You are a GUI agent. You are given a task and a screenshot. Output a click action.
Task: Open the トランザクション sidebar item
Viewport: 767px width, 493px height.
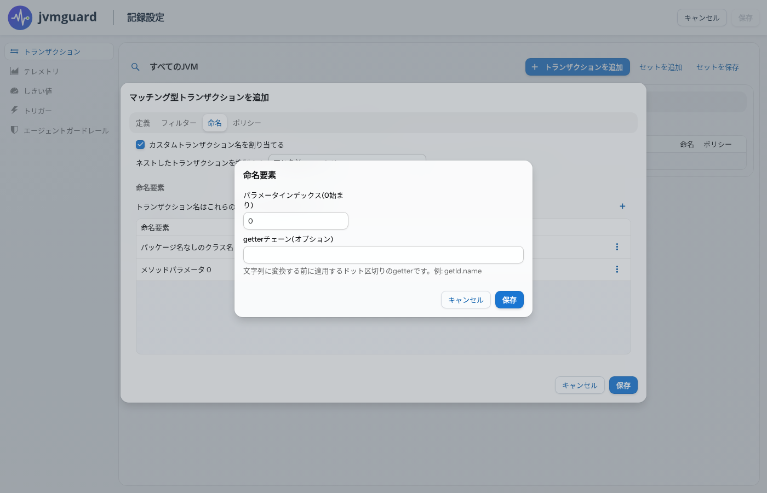pyautogui.click(x=59, y=51)
